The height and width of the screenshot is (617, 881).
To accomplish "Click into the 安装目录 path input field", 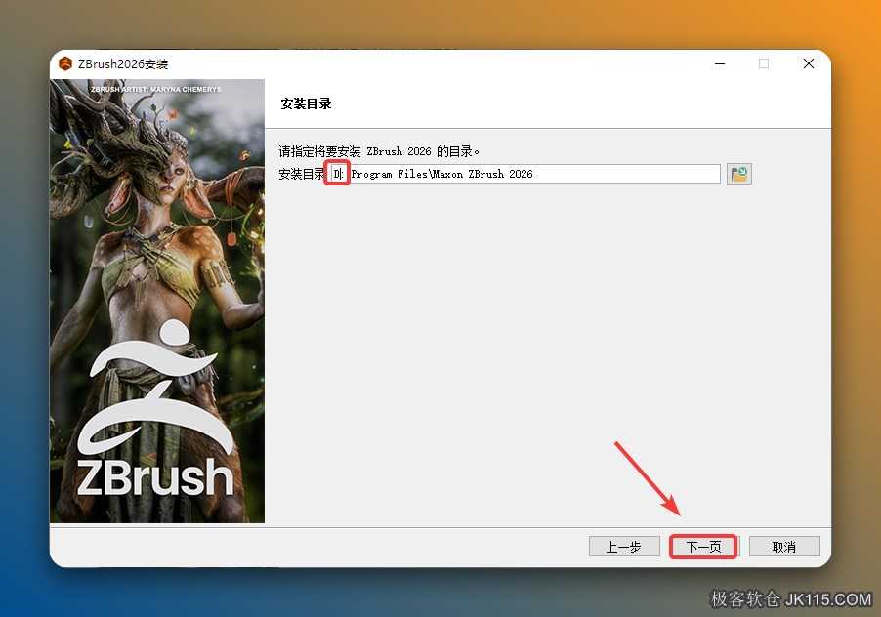I will [524, 174].
